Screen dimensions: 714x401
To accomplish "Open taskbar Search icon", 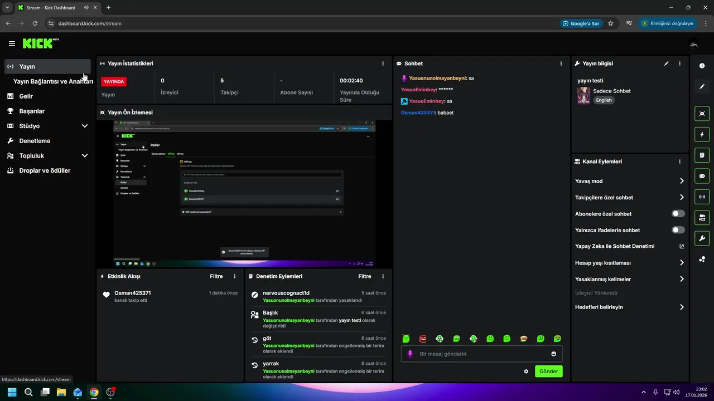I will coord(28,392).
